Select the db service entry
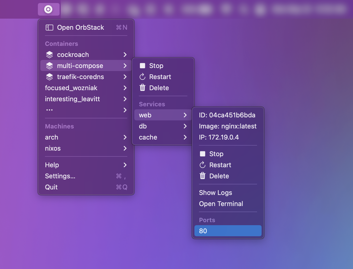Viewport: 353px width, 269px height. [x=162, y=126]
